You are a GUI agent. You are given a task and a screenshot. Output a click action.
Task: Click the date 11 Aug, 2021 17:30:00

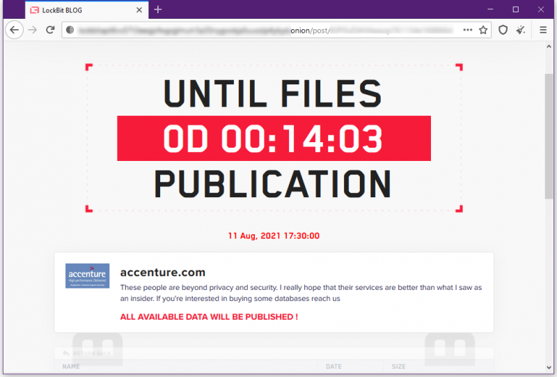(x=274, y=236)
